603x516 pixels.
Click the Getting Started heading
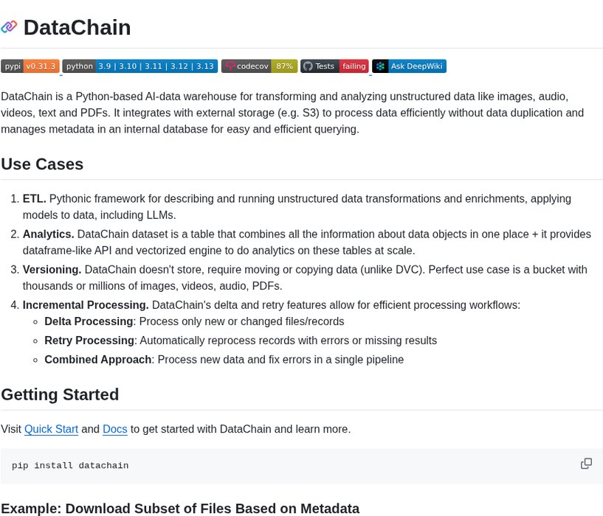pos(60,394)
